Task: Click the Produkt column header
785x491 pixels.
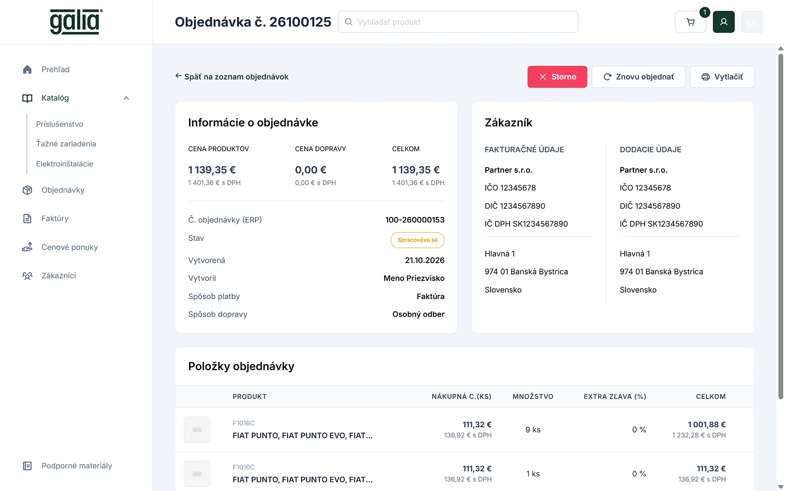Action: [x=250, y=397]
